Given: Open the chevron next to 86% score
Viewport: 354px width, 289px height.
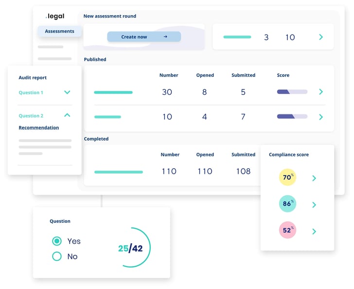Looking at the screenshot, I should [x=314, y=205].
